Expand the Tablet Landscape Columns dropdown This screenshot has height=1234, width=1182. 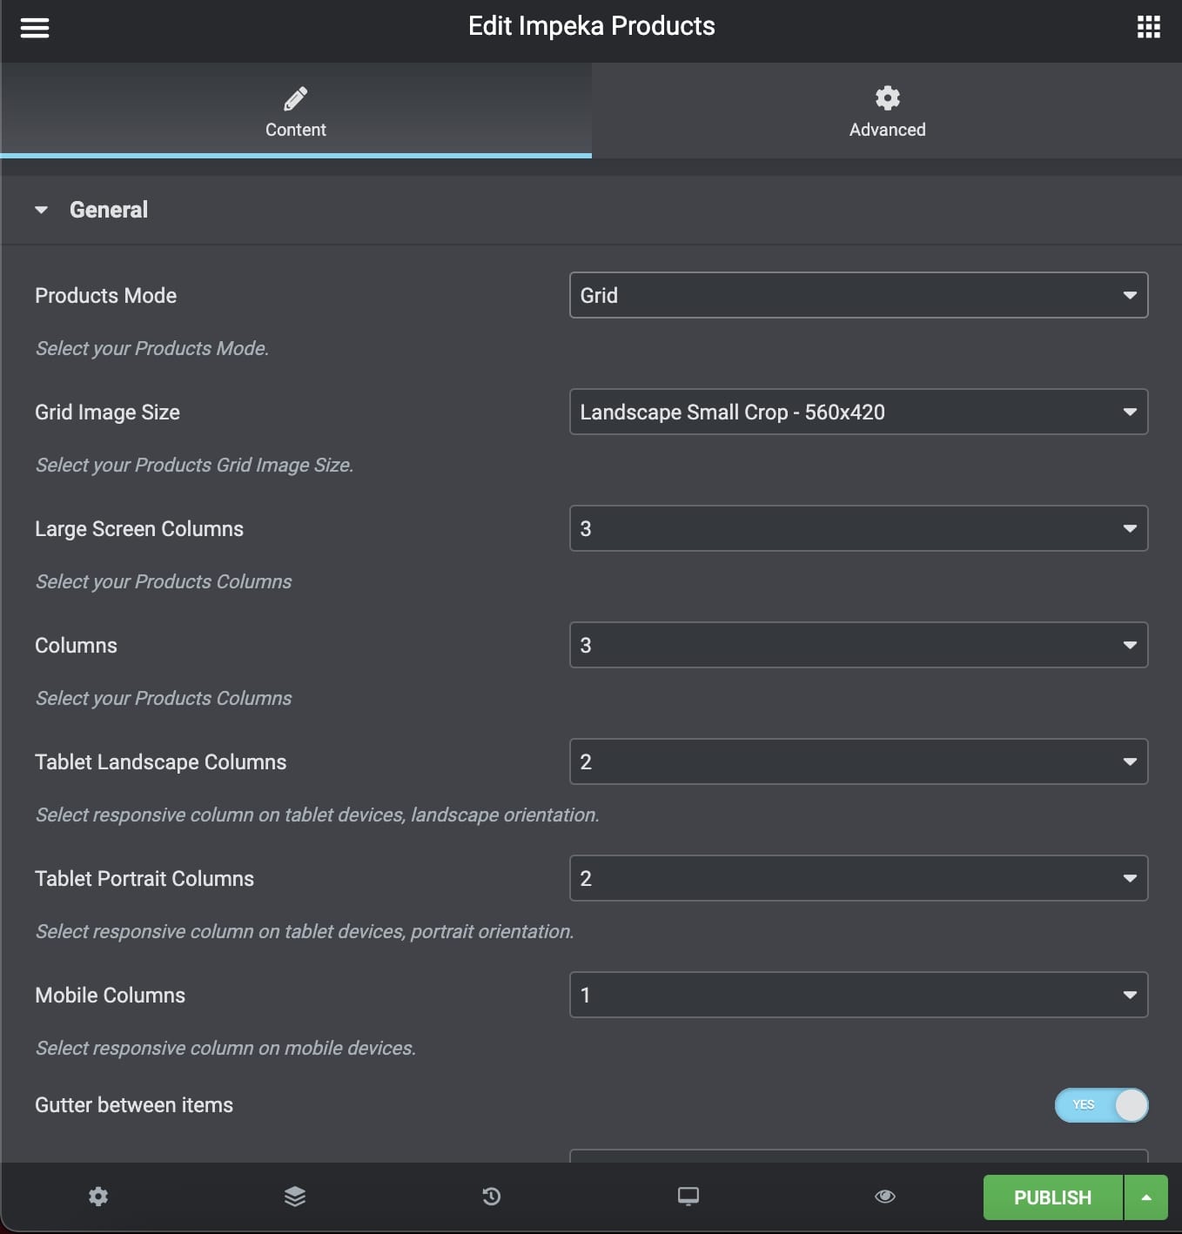[858, 762]
